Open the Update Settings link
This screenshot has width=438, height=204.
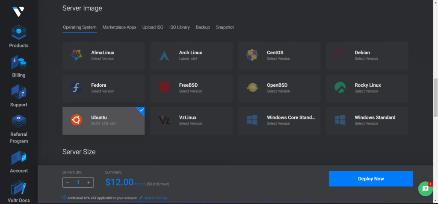coord(156,198)
